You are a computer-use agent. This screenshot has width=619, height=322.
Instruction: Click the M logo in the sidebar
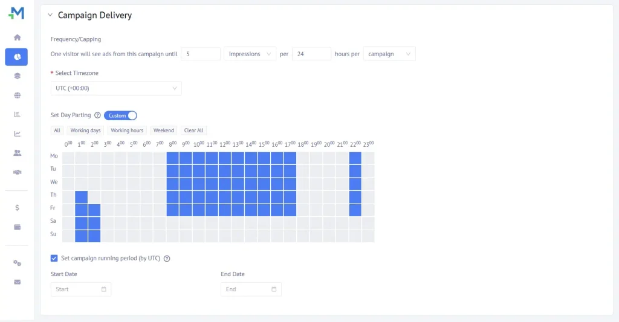pos(16,13)
